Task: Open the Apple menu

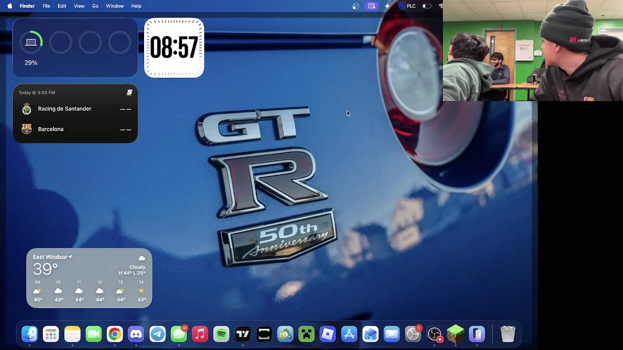Action: 10,6
